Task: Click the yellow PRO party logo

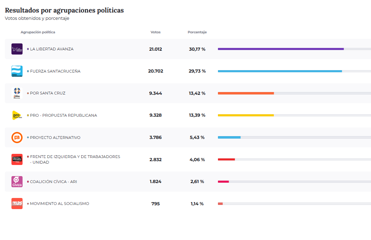Action: click(x=17, y=115)
